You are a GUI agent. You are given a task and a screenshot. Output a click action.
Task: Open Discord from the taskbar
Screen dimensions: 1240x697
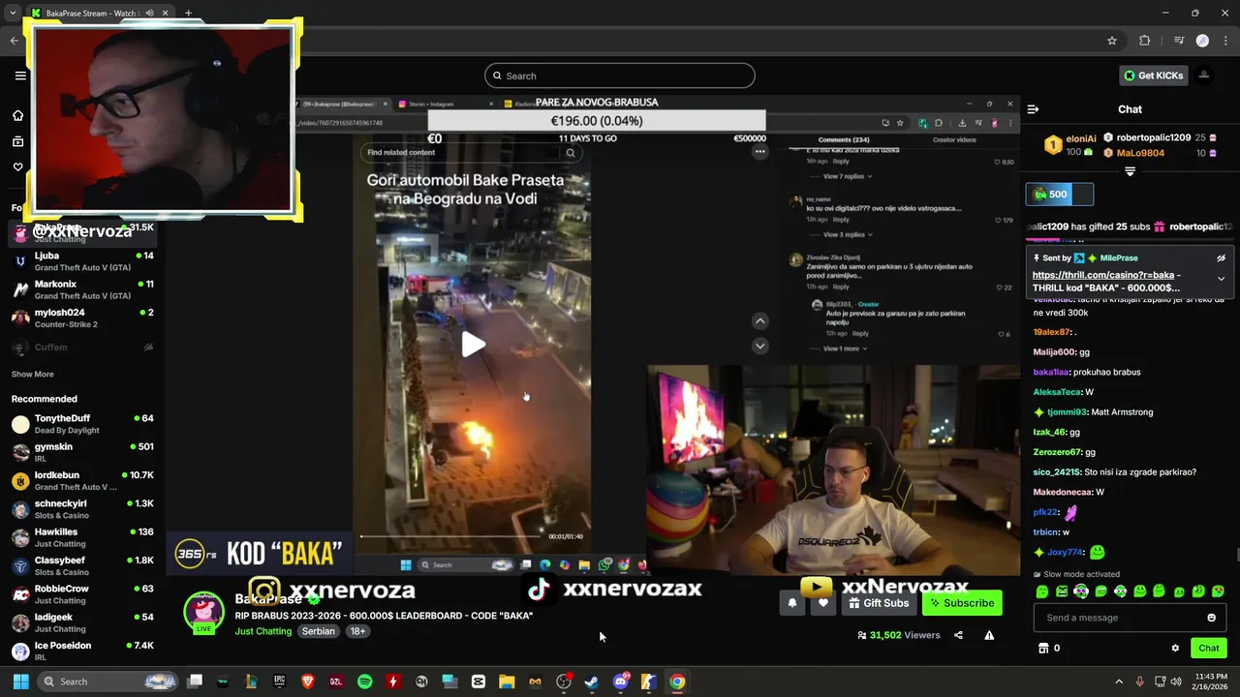(620, 682)
